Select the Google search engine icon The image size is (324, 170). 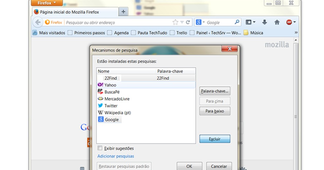point(101,119)
